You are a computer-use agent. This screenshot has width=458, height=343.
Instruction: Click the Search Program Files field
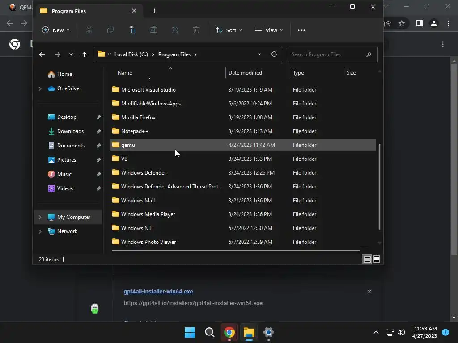coord(332,54)
